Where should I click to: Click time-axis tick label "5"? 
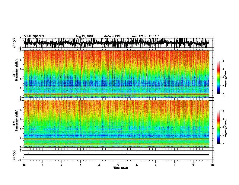(x=118, y=165)
